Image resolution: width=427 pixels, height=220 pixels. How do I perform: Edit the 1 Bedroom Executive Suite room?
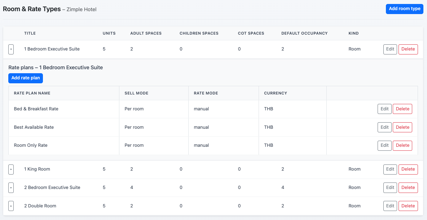(x=390, y=49)
